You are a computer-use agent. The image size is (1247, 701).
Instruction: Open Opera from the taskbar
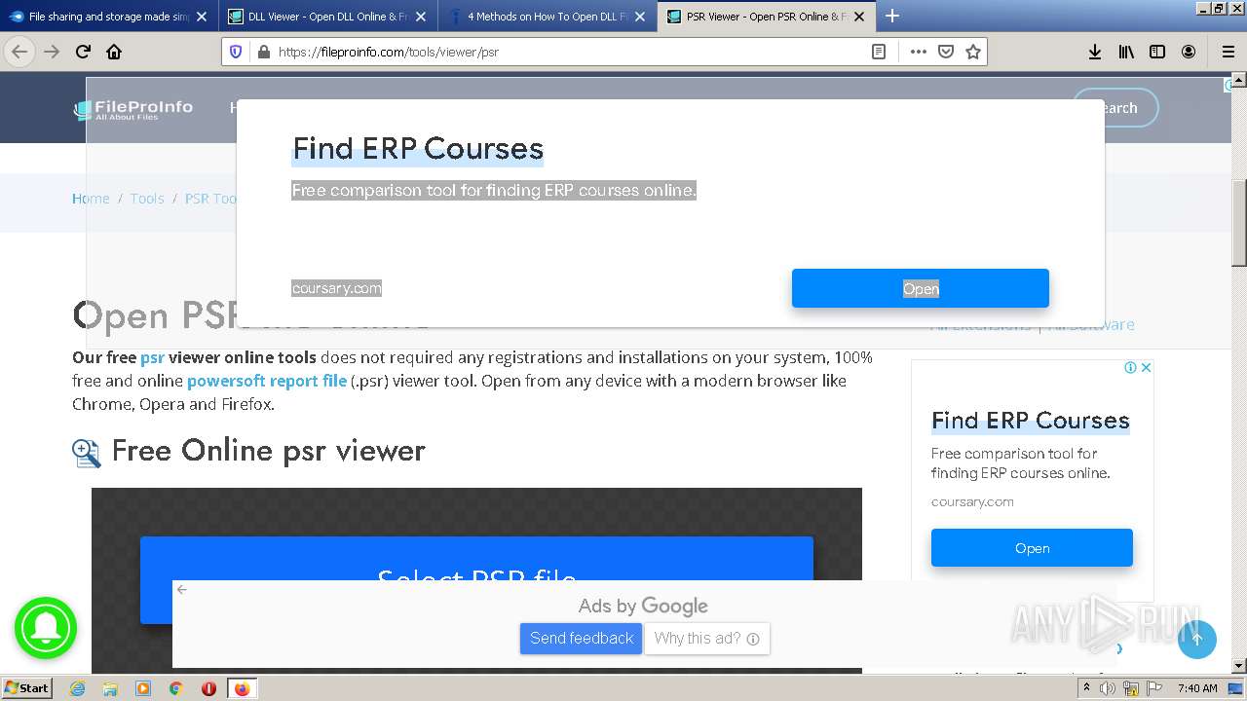208,688
